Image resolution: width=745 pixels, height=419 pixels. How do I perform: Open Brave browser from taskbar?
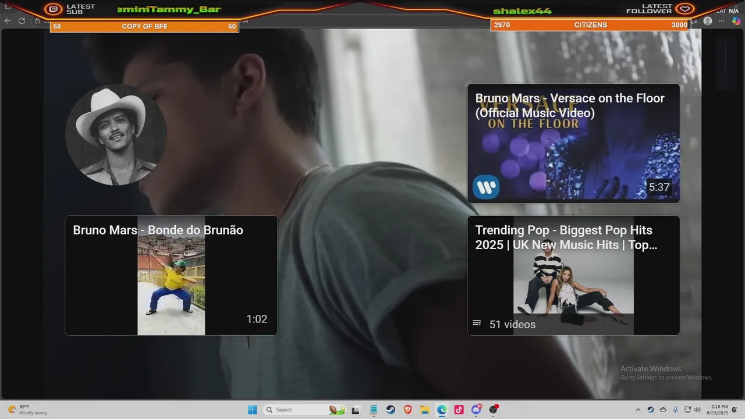click(x=407, y=410)
